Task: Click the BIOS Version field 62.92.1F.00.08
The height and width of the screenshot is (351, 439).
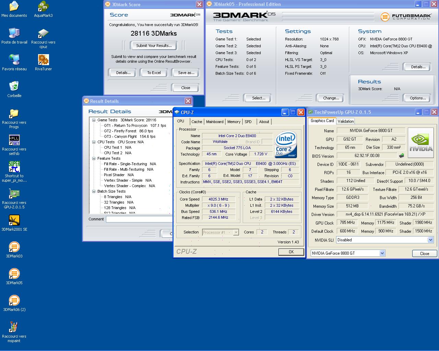Action: (x=367, y=156)
